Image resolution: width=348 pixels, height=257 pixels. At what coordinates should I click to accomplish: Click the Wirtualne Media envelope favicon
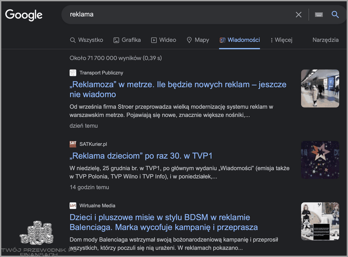click(x=72, y=206)
